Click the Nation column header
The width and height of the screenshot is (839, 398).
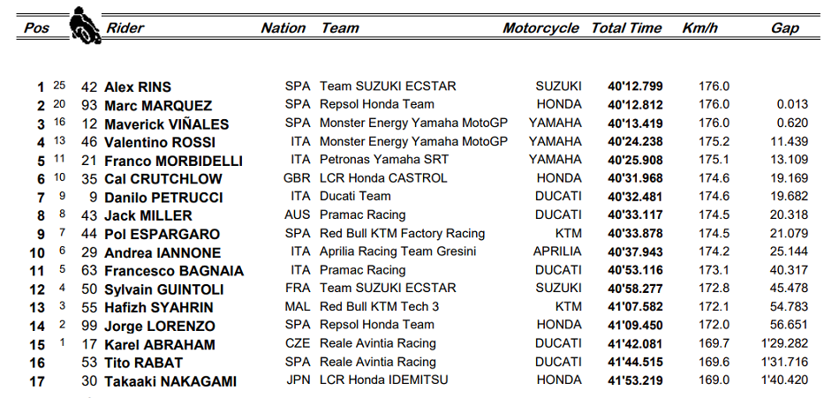point(283,28)
